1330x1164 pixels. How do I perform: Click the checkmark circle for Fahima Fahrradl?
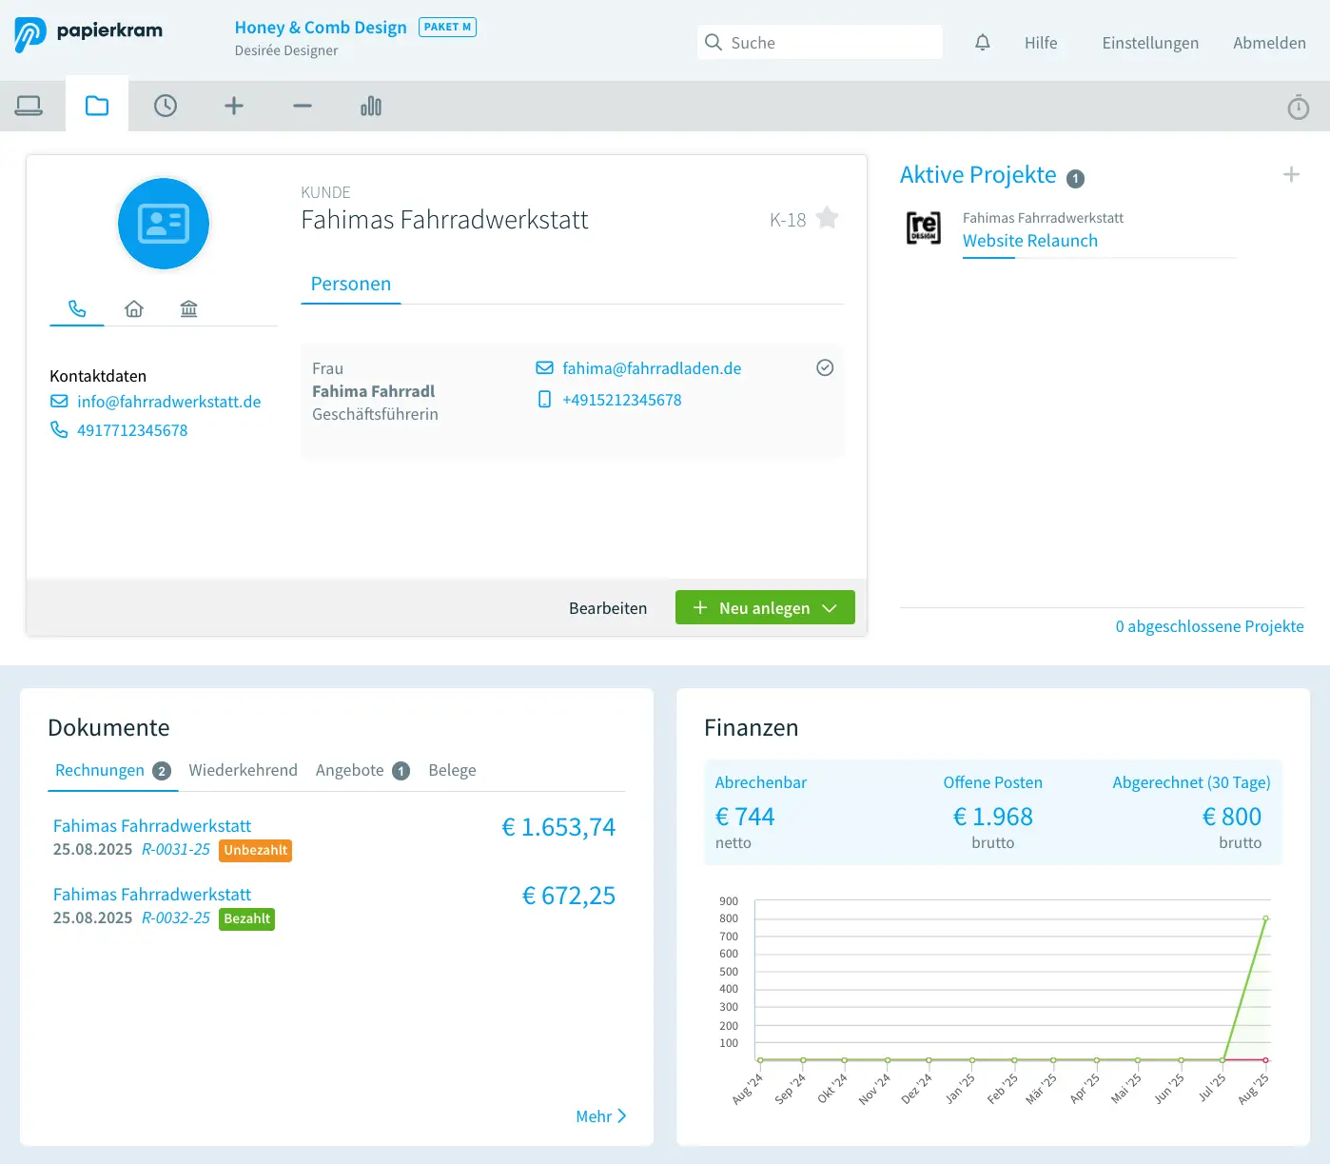coord(825,367)
